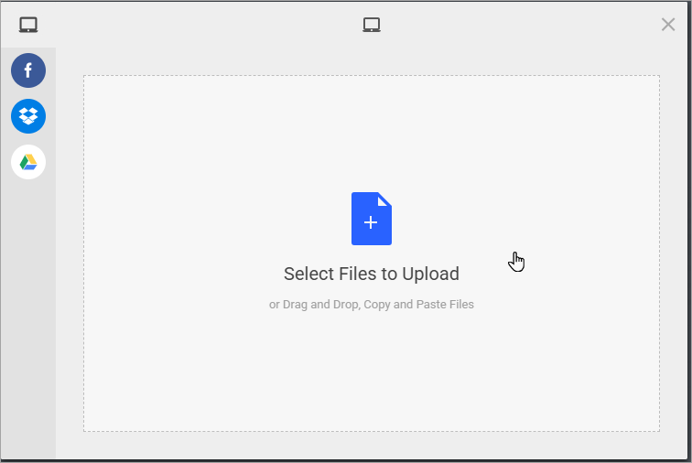Open Google Drive source in sidebar
The width and height of the screenshot is (692, 463).
(28, 162)
